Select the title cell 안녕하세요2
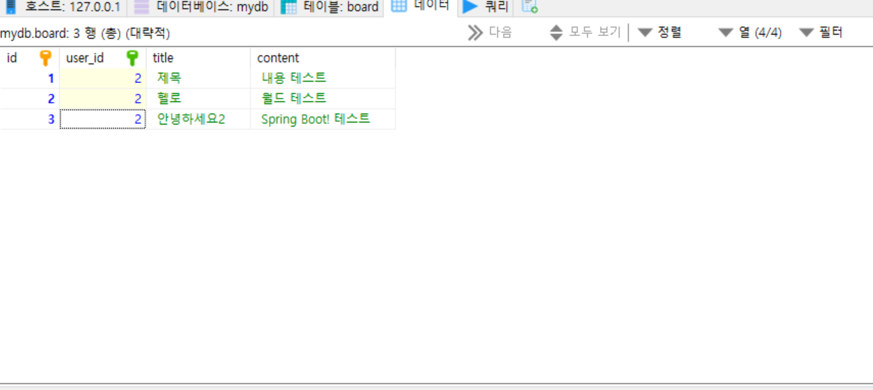873x390 pixels. pos(198,119)
